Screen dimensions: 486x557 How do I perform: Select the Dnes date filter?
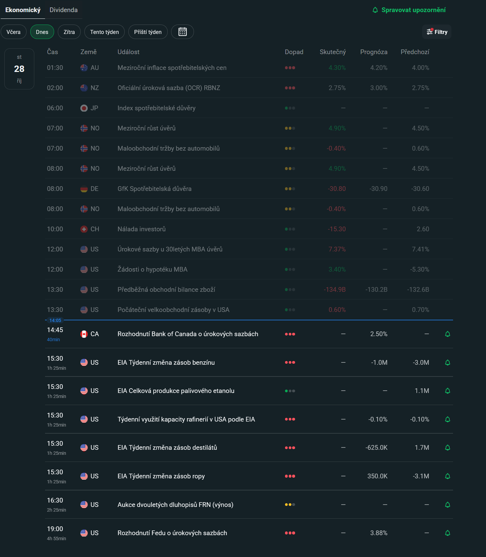tap(42, 32)
